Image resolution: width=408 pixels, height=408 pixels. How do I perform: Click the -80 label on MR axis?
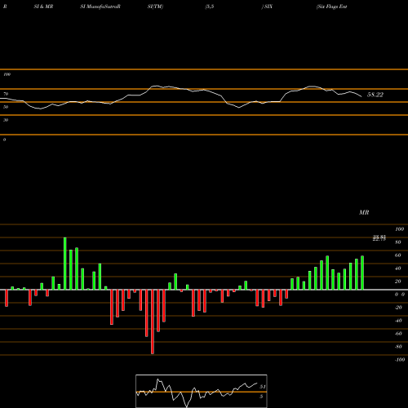(398, 347)
